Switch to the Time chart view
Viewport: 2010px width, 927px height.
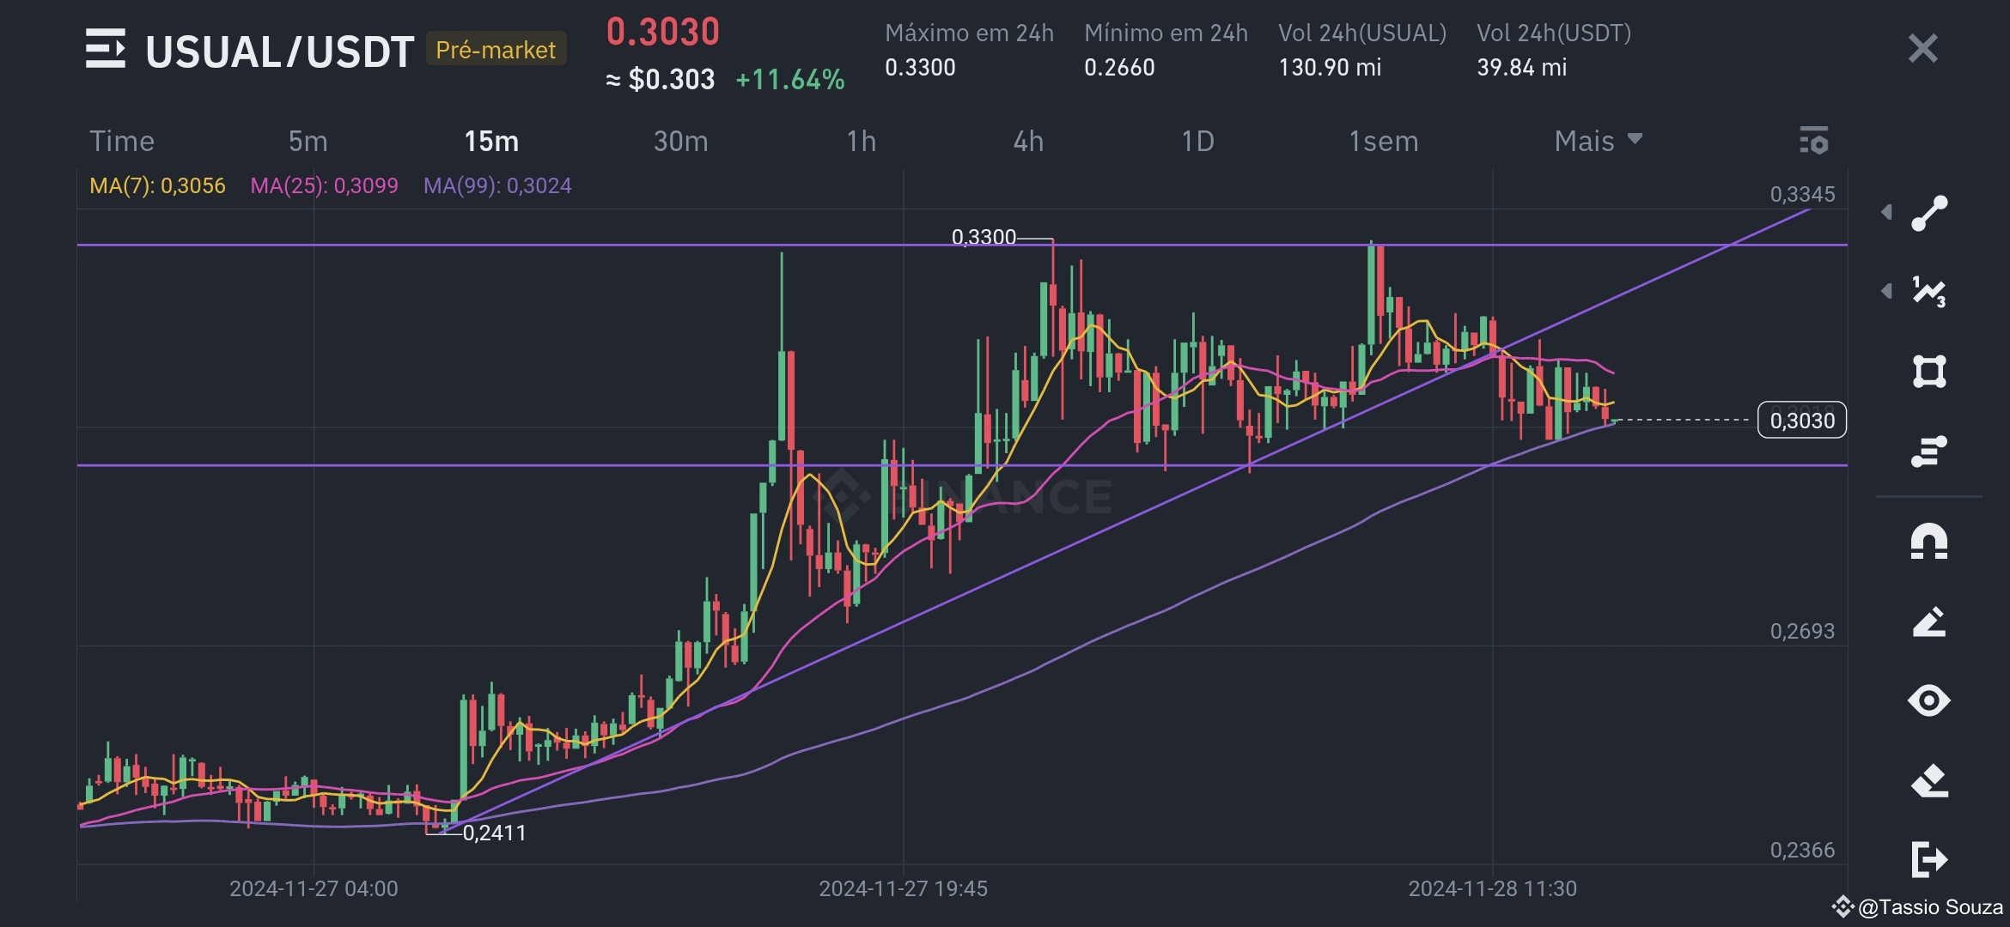click(122, 141)
